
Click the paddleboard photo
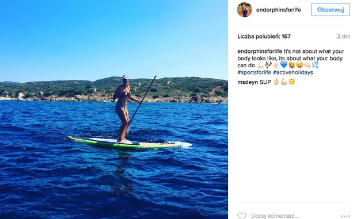point(114,109)
